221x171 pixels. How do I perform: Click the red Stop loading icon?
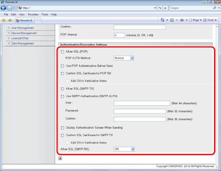pos(165,8)
